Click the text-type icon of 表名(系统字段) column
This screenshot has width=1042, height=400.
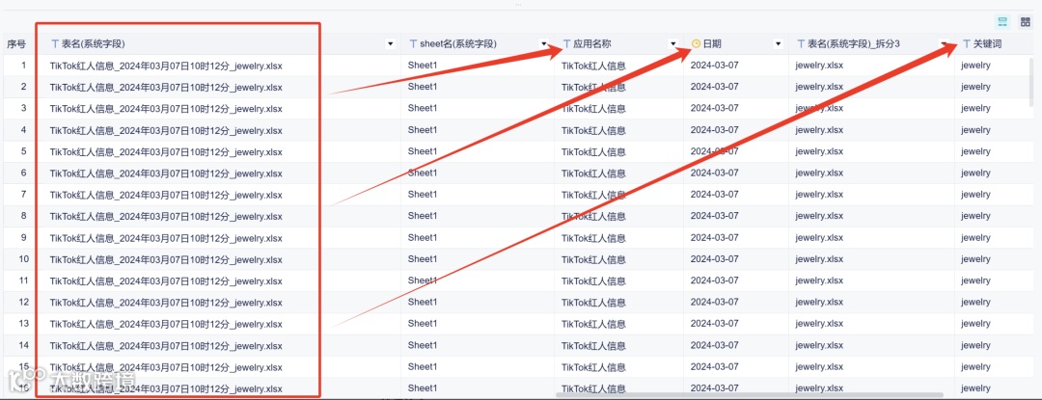(55, 43)
